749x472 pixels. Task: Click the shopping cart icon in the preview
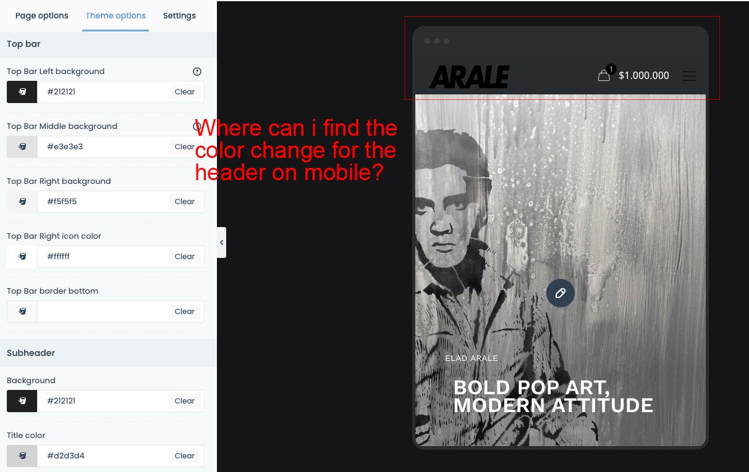(x=604, y=75)
